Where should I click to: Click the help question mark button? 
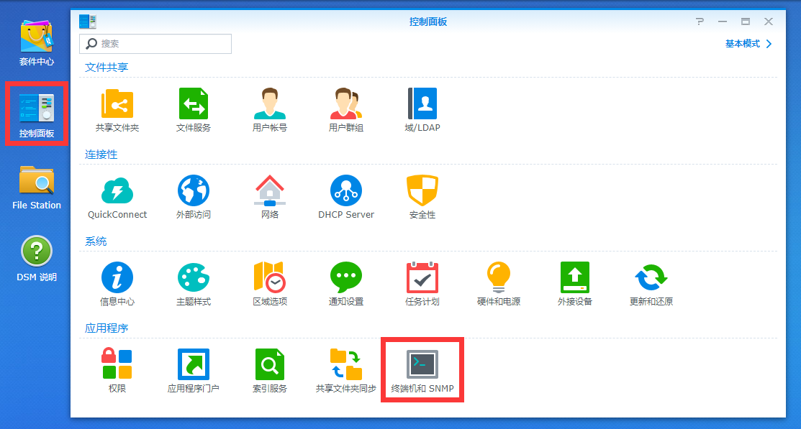(x=700, y=22)
